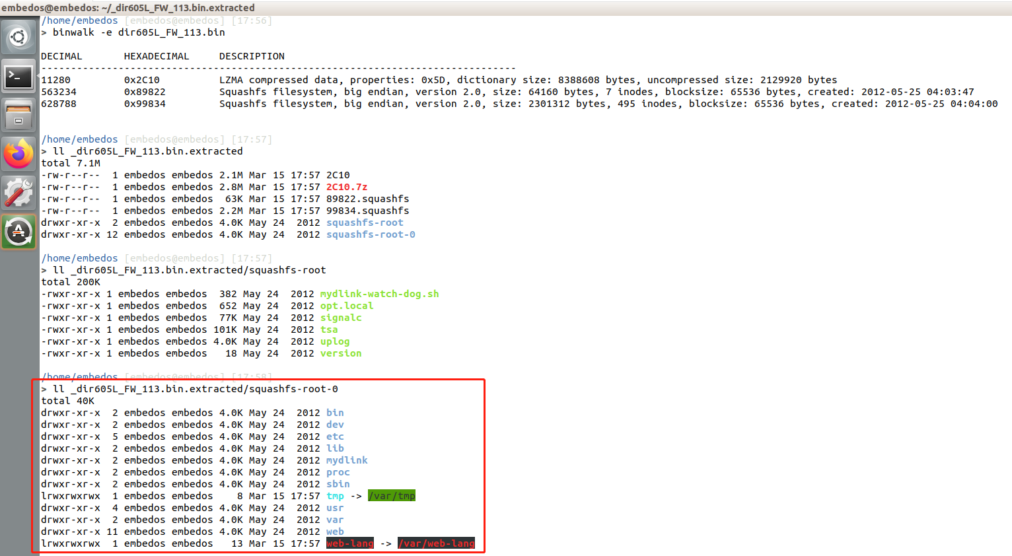The image size is (1012, 556).
Task: Click the /var/web-lang link target
Action: 436,543
